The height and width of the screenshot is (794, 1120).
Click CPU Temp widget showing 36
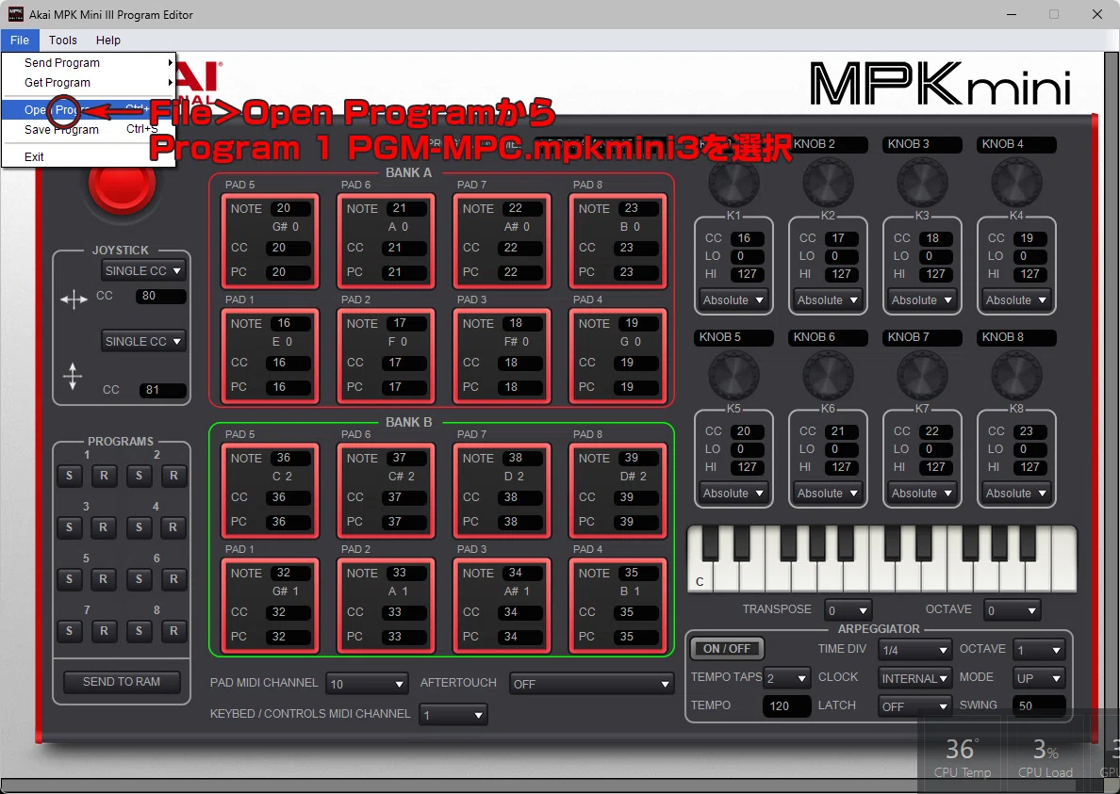[963, 757]
